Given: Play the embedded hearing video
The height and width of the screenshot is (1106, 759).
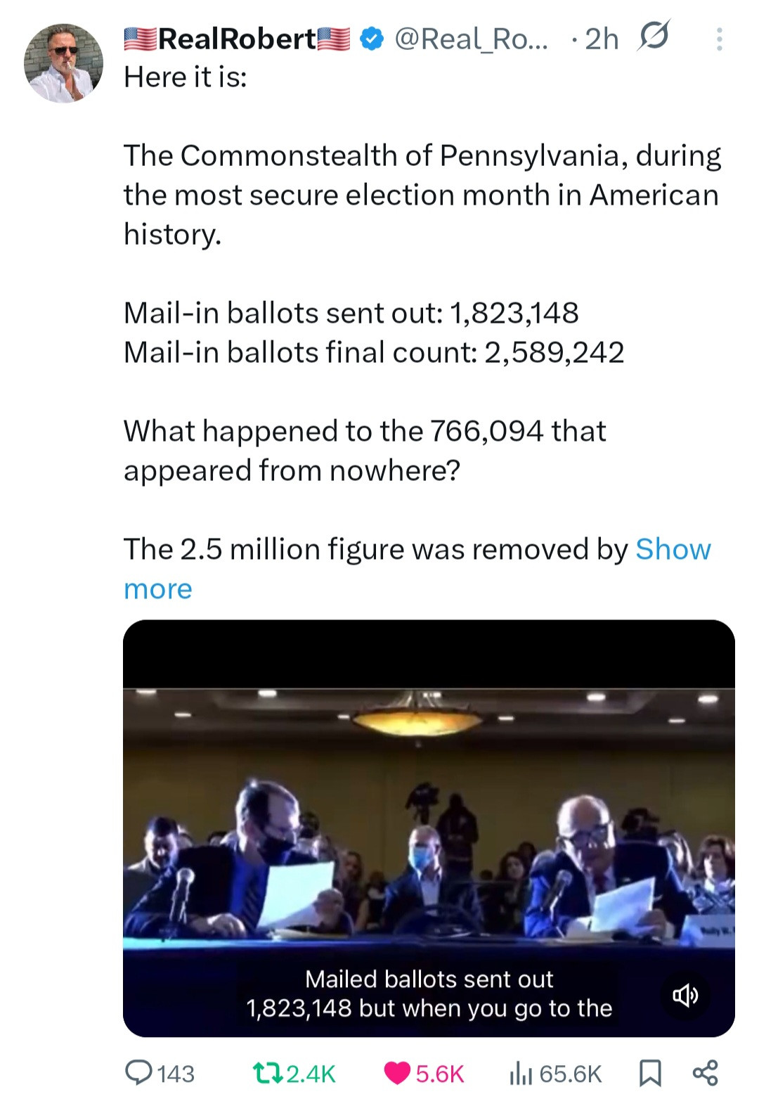Looking at the screenshot, I should pyautogui.click(x=429, y=816).
